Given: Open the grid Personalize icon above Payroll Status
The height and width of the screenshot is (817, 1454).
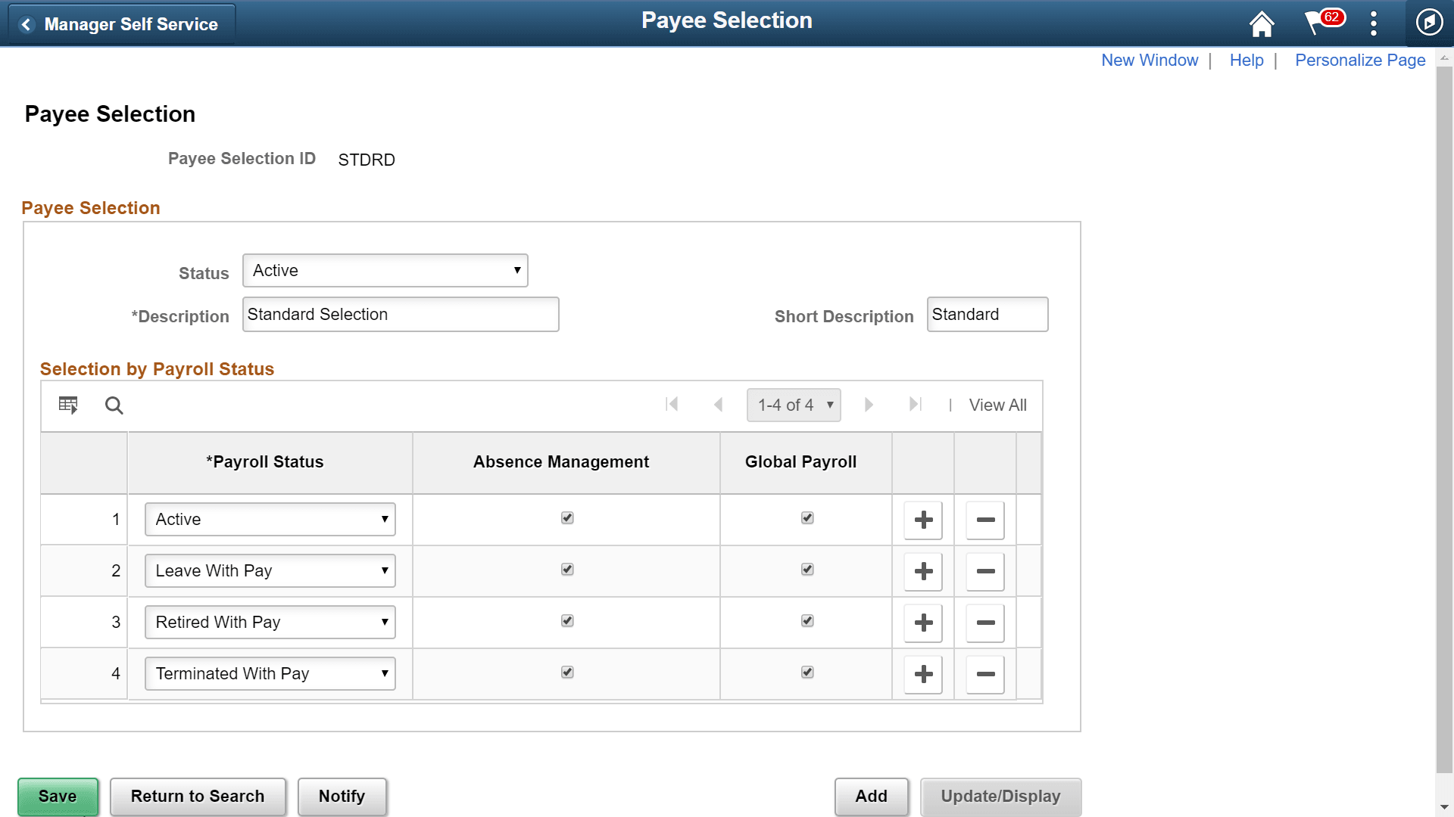Looking at the screenshot, I should click(67, 405).
